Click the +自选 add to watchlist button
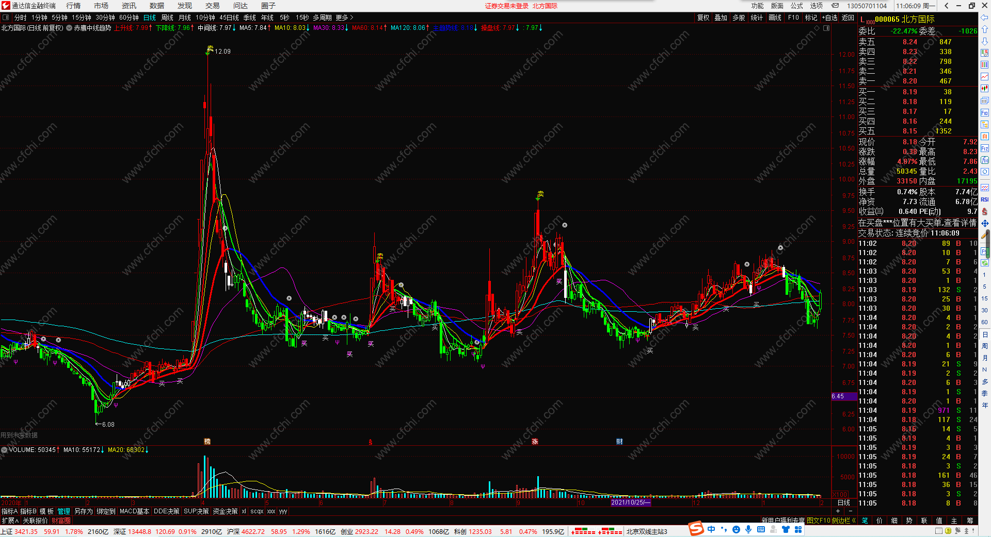Screen dimensions: 991x537 point(829,18)
